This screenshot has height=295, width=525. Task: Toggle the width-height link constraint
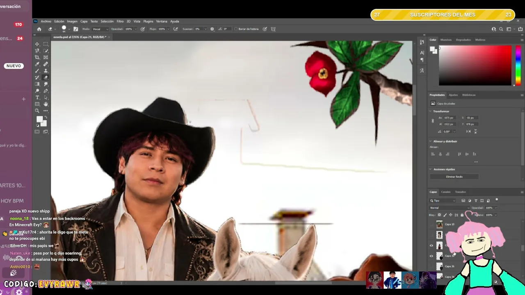pos(433,121)
